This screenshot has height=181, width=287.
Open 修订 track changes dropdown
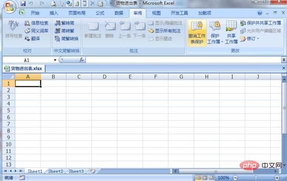[250, 39]
